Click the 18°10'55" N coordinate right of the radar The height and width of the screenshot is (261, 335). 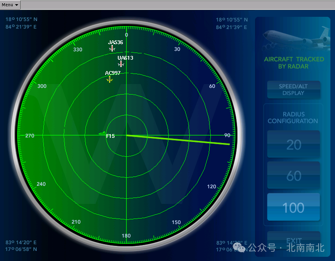[232, 20]
